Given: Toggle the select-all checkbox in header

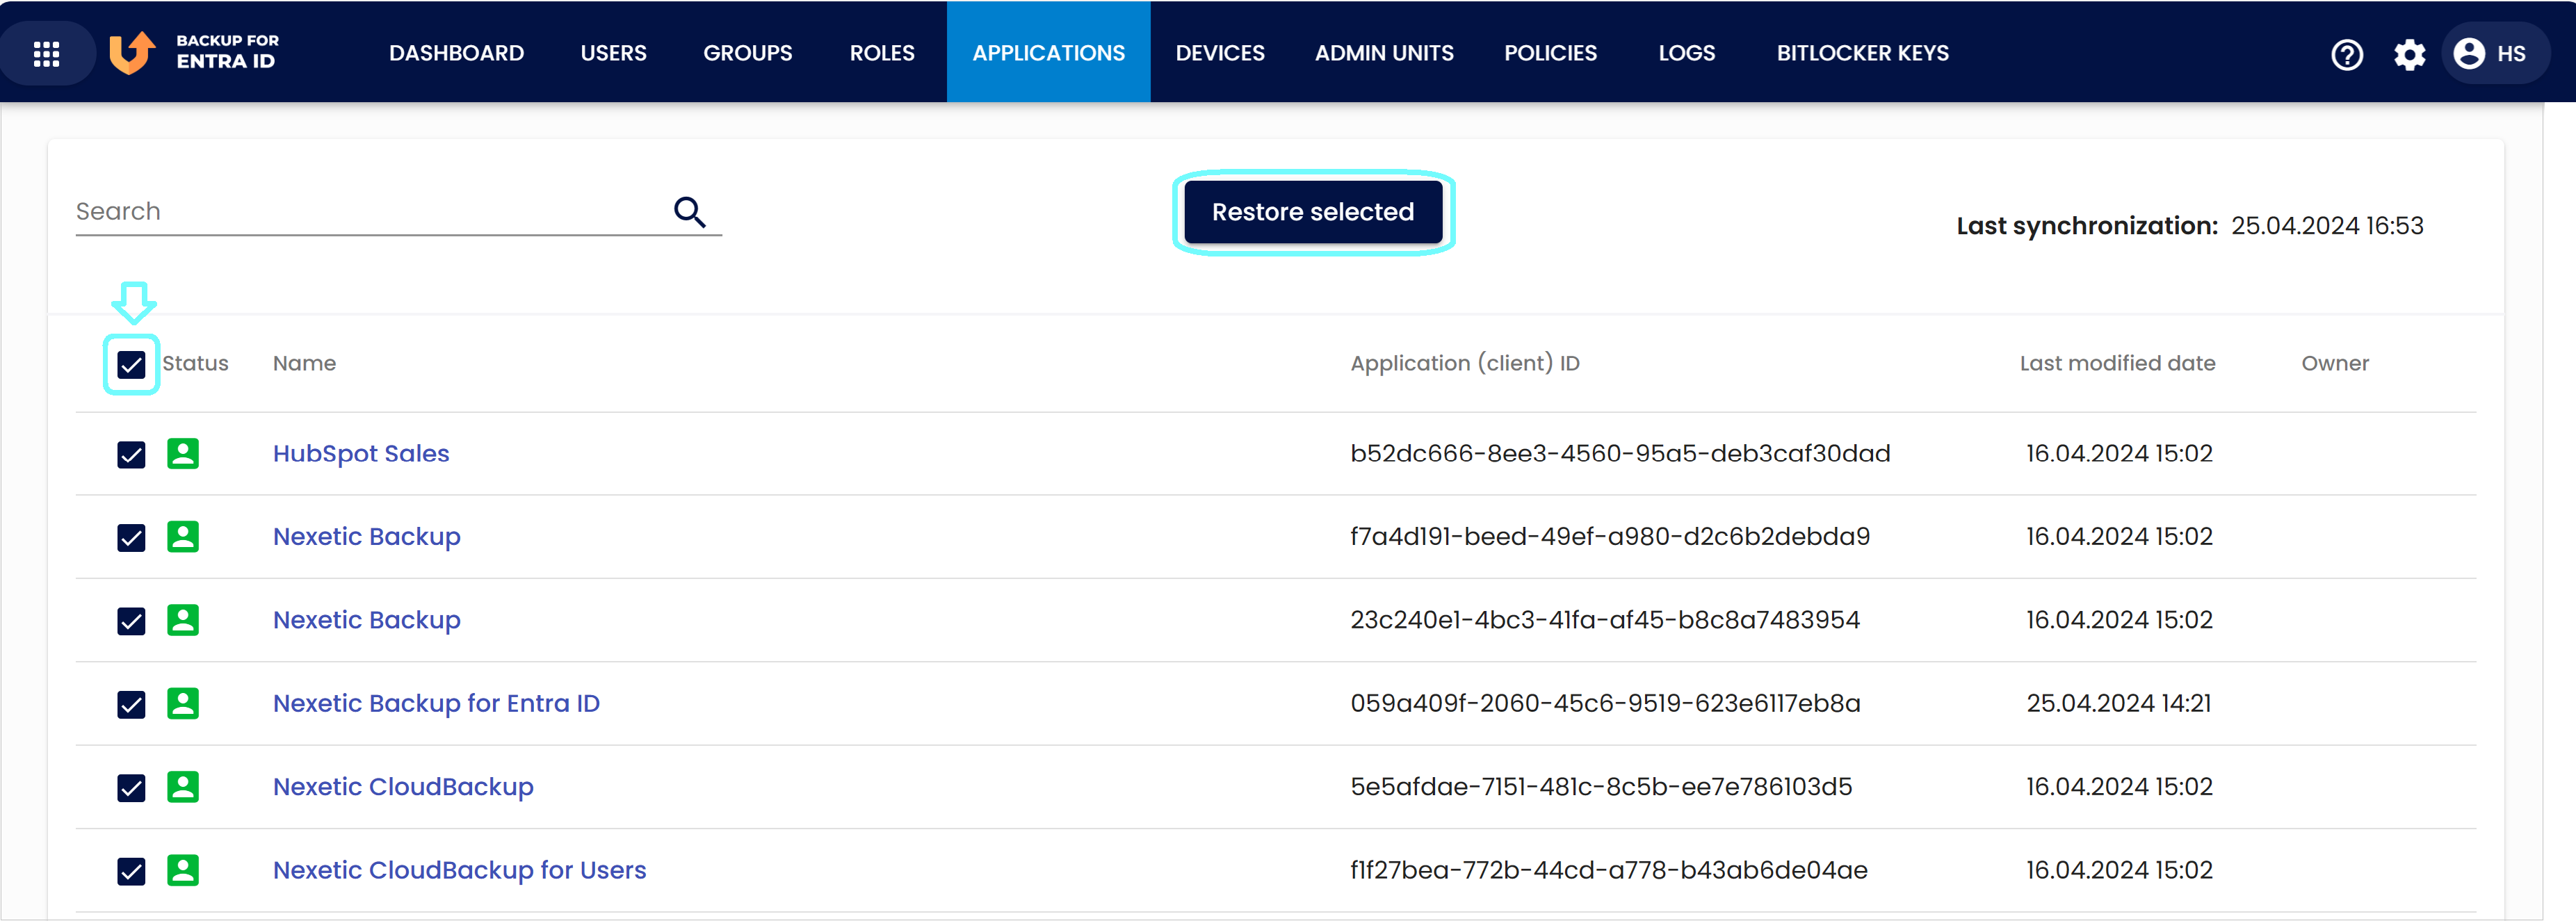Looking at the screenshot, I should 131,364.
